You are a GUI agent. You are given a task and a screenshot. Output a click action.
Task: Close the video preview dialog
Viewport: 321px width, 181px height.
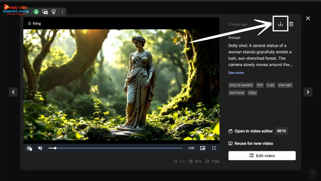308,18
